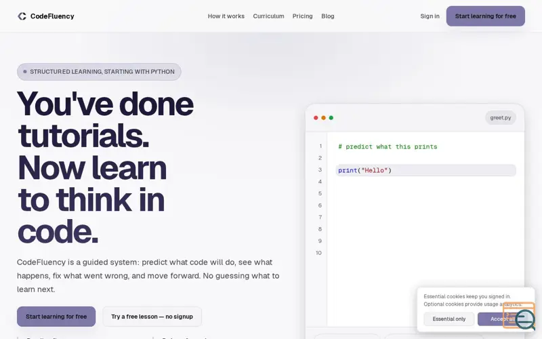Click the green dot in code window
The width and height of the screenshot is (542, 339).
pos(331,118)
